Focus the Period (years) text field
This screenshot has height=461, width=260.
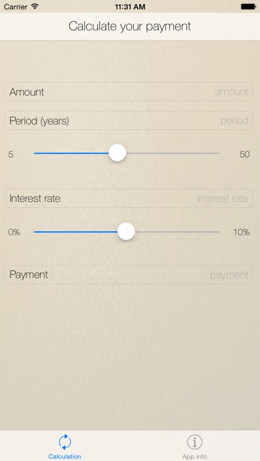coord(129,121)
